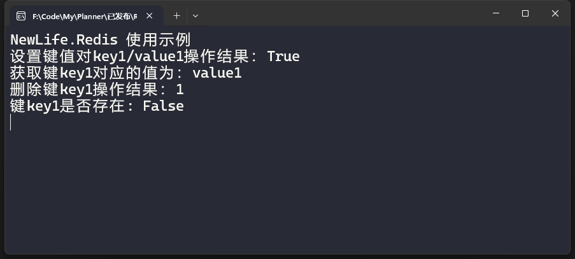
Task: Close the terminal window
Action: pyautogui.click(x=555, y=13)
